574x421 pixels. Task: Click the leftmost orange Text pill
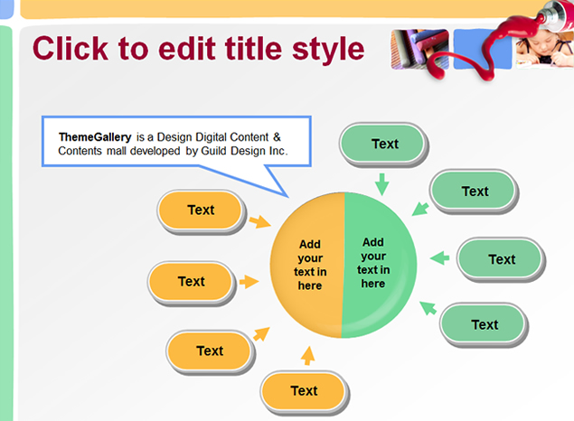[x=191, y=282]
